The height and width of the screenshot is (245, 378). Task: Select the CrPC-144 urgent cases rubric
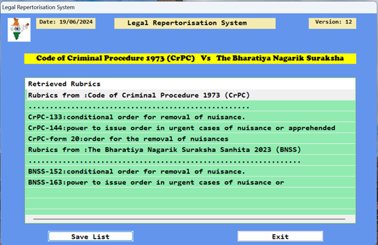coord(190,128)
